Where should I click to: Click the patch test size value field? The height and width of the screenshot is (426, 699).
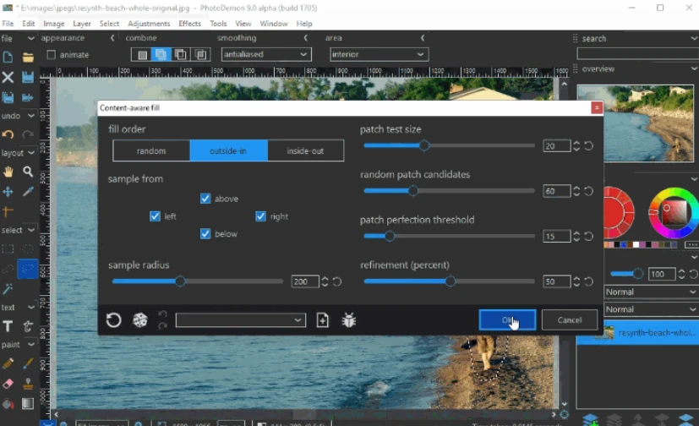(555, 146)
